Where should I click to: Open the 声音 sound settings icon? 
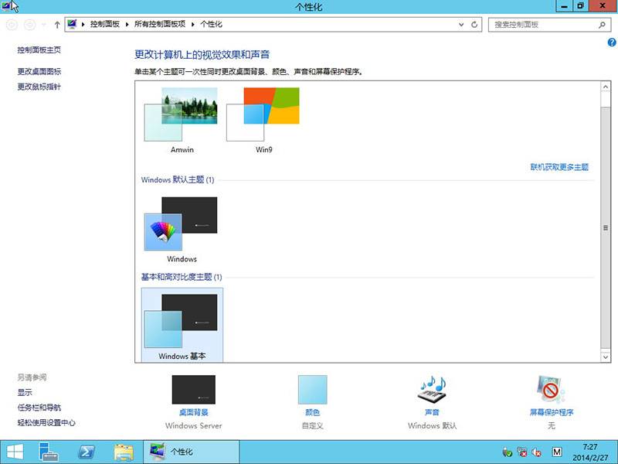(432, 390)
